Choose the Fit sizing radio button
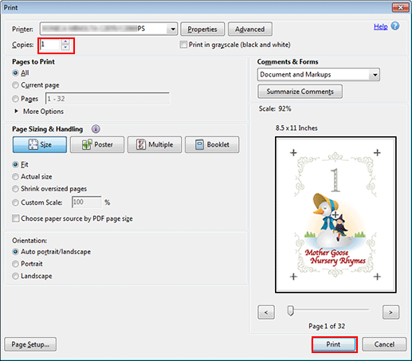 15,164
